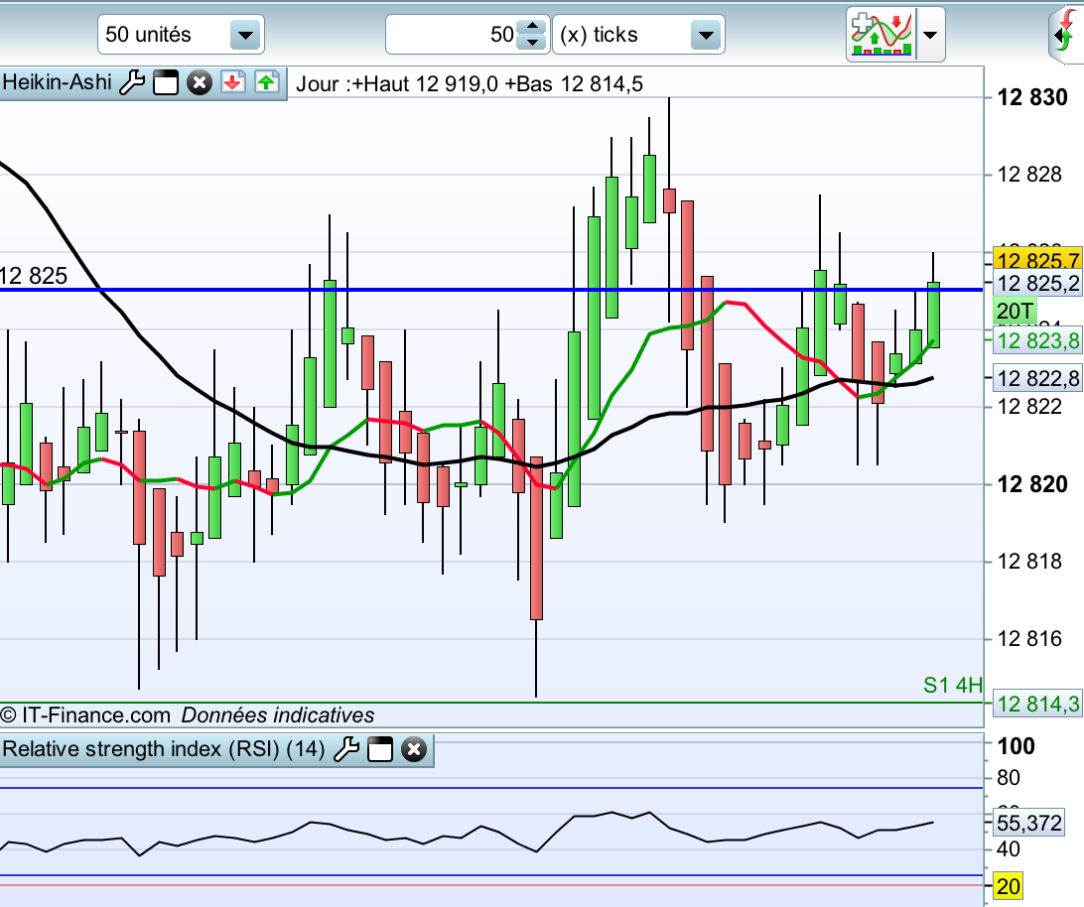This screenshot has height=907, width=1084.
Task: Click the green 20T label
Action: 1015,311
